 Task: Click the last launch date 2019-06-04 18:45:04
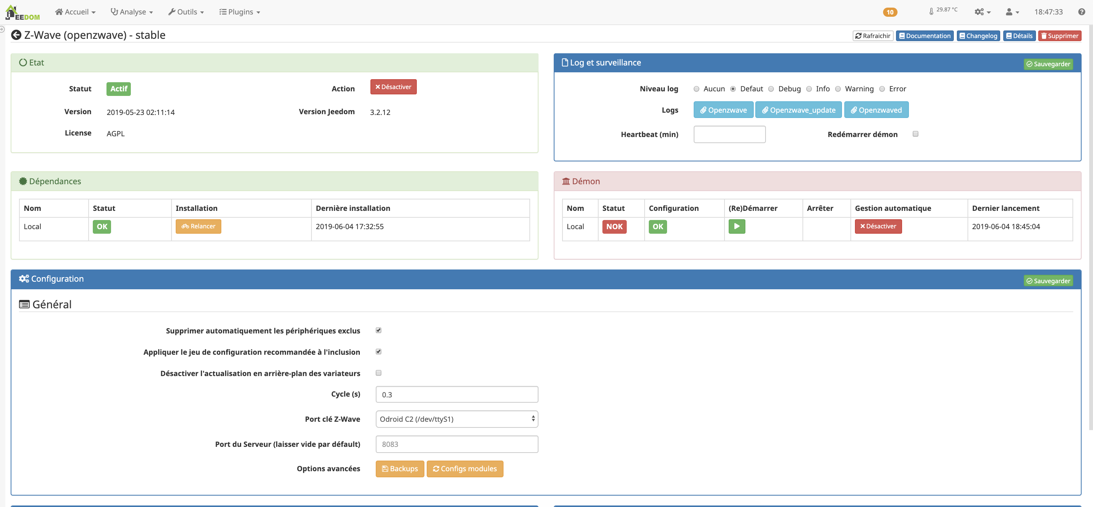coord(1006,226)
